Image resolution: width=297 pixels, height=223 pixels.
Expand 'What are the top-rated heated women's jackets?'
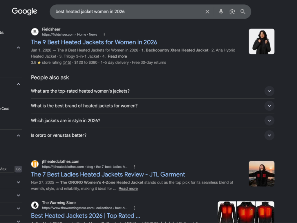coord(153,91)
